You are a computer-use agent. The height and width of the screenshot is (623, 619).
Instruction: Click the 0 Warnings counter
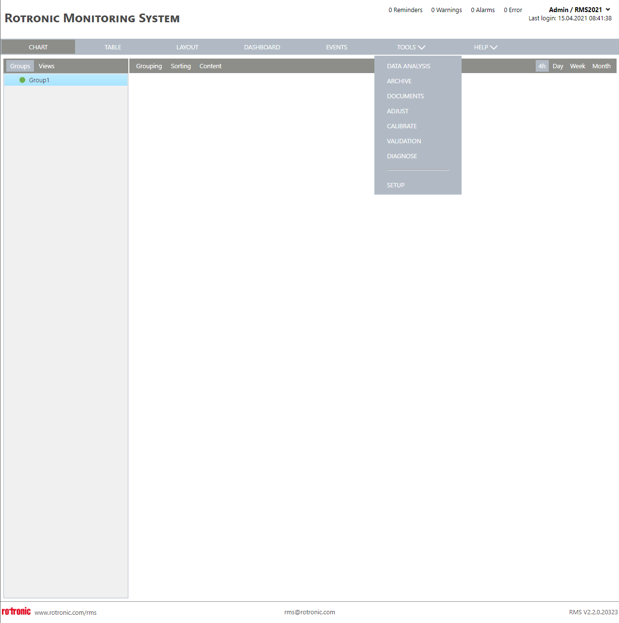click(447, 10)
